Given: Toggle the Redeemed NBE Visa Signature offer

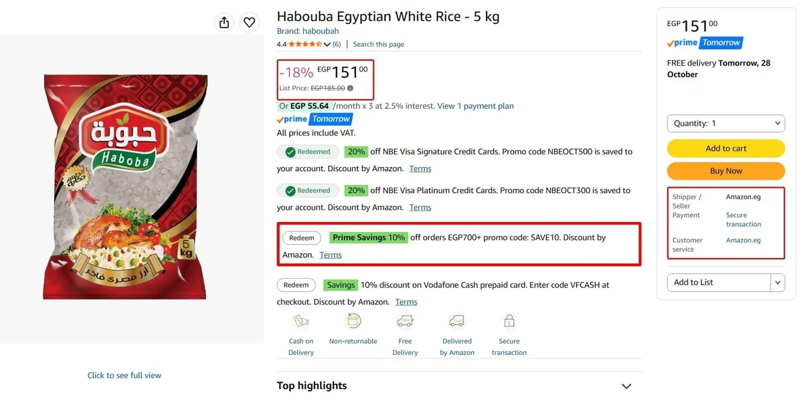Looking at the screenshot, I should (308, 152).
